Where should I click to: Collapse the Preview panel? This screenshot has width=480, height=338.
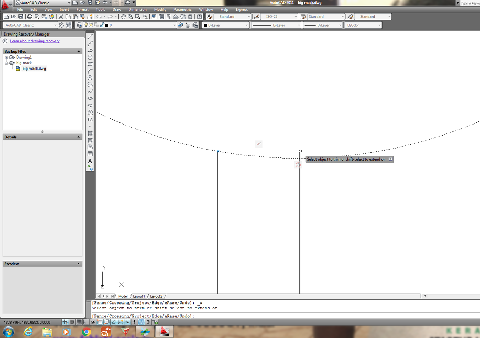coord(79,264)
